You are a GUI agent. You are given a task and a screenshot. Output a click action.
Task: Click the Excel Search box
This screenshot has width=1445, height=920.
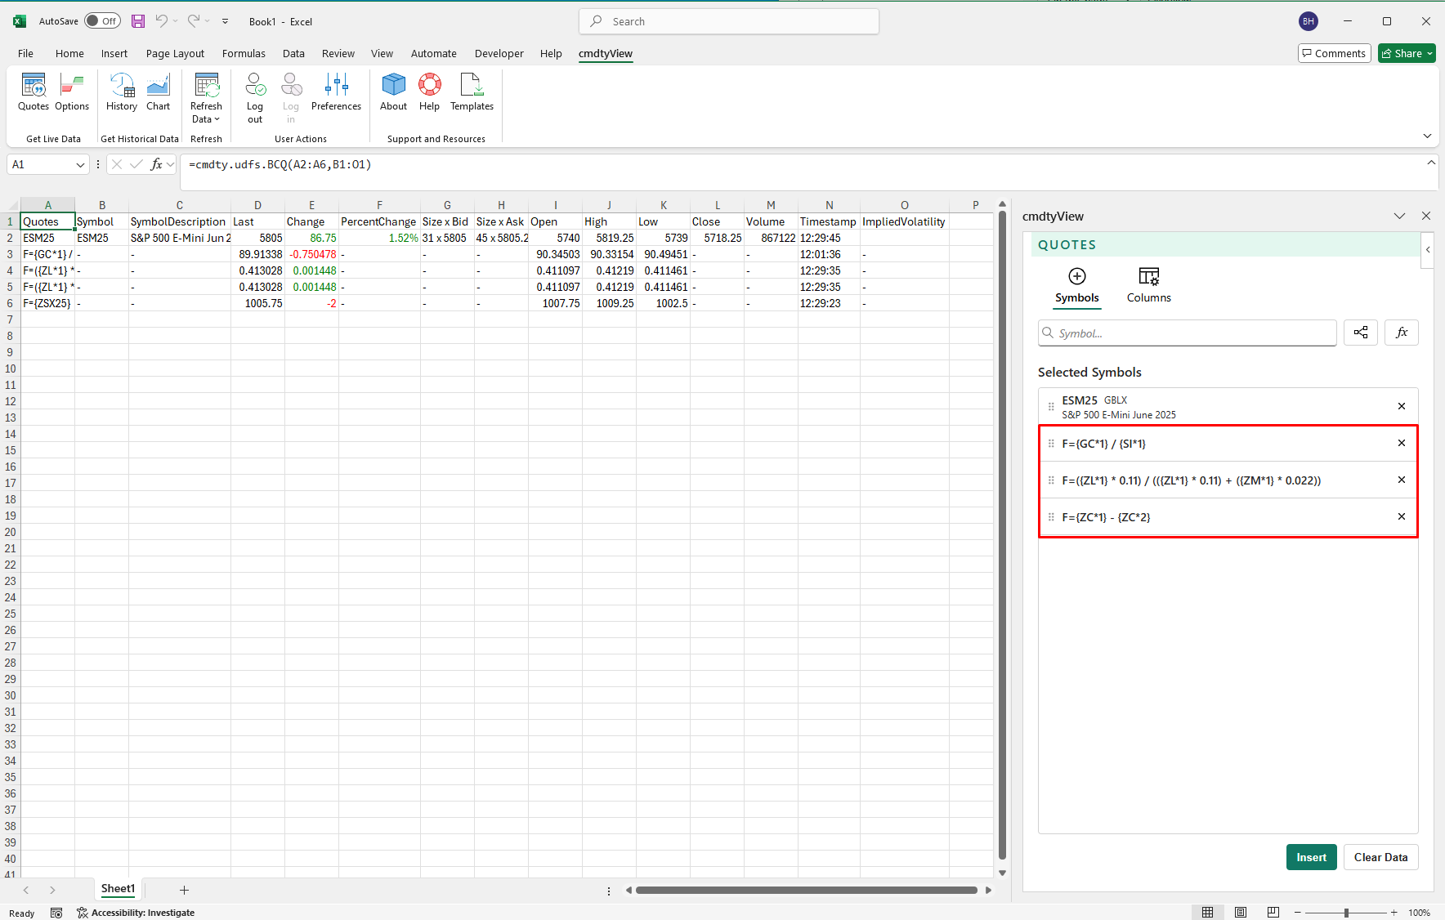729,21
